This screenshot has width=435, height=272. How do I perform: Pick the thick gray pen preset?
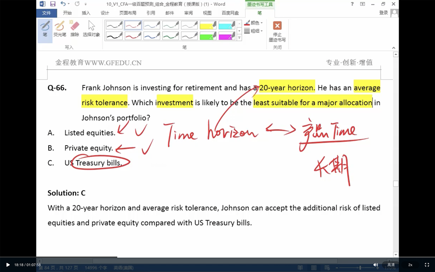189,36
